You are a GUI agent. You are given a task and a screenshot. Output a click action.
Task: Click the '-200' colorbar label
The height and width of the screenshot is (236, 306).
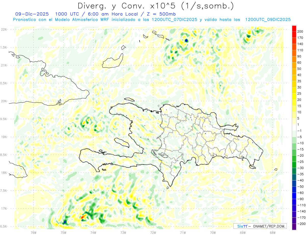[302, 224]
